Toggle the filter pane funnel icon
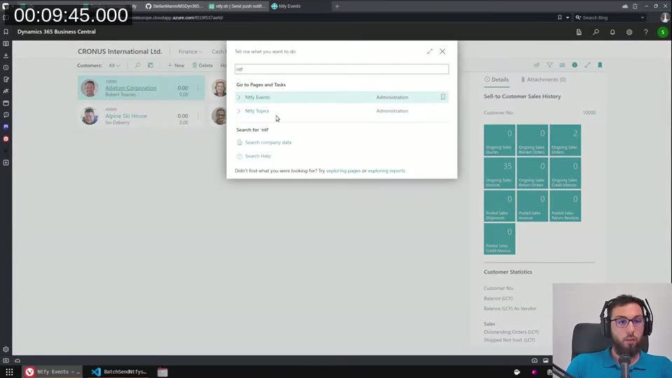672x378 pixels. coord(549,65)
